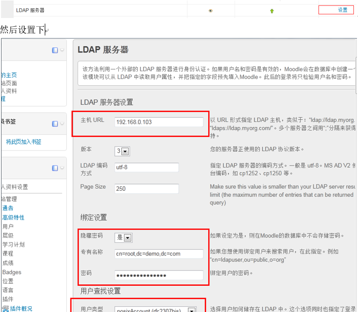The height and width of the screenshot is (312, 358).
Task: Click green up arrow in LDAP 服务器 row
Action: 272,11
